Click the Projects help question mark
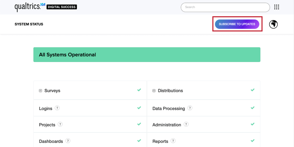 pyautogui.click(x=60, y=124)
